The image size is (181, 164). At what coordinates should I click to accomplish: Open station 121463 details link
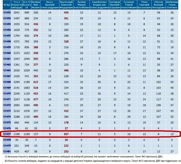pyautogui.click(x=7, y=70)
